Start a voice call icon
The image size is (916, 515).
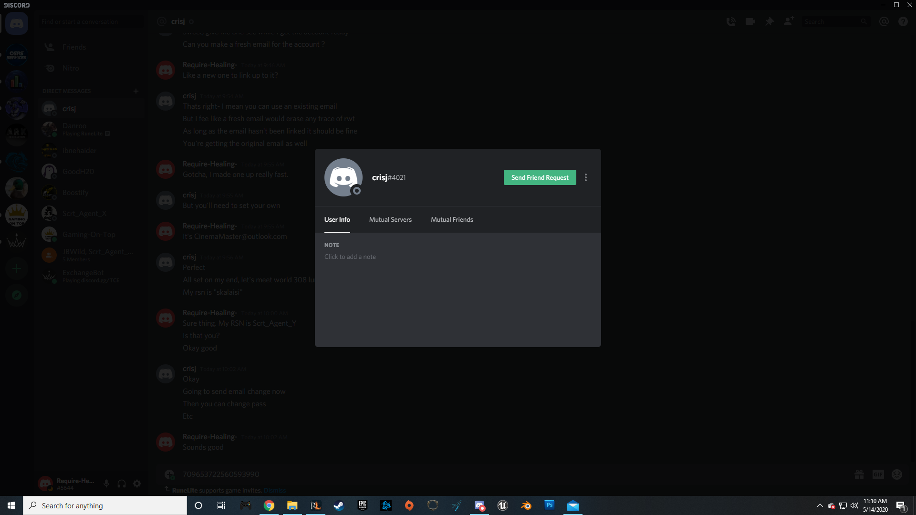click(730, 21)
